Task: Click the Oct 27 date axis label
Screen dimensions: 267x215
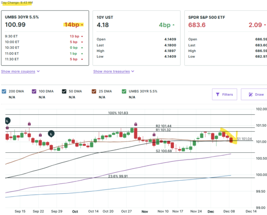Action: [126, 211]
